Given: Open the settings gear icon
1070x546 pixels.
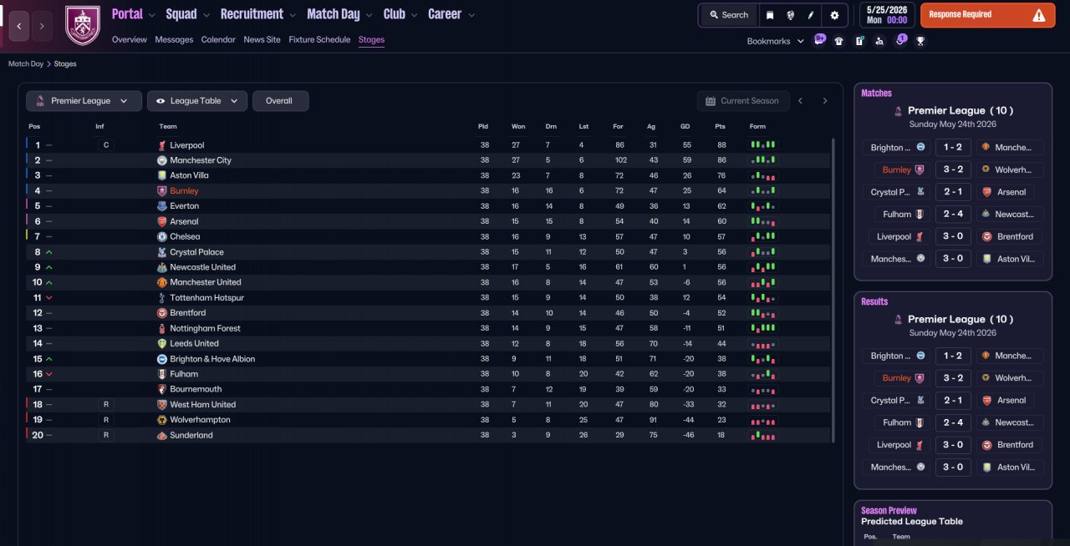Looking at the screenshot, I should pos(834,15).
